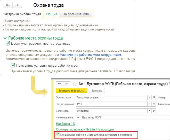
Task: Open Организация dropdown list
Action: (x=149, y=98)
